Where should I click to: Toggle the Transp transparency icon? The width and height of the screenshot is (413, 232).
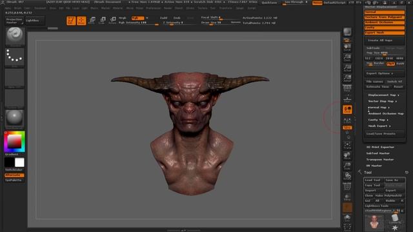(347, 197)
